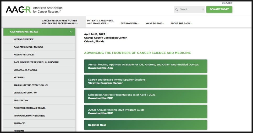Image resolution: width=253 pixels, height=133 pixels.
Task: Click Orange County Convention Center text
Action: [x=105, y=38]
